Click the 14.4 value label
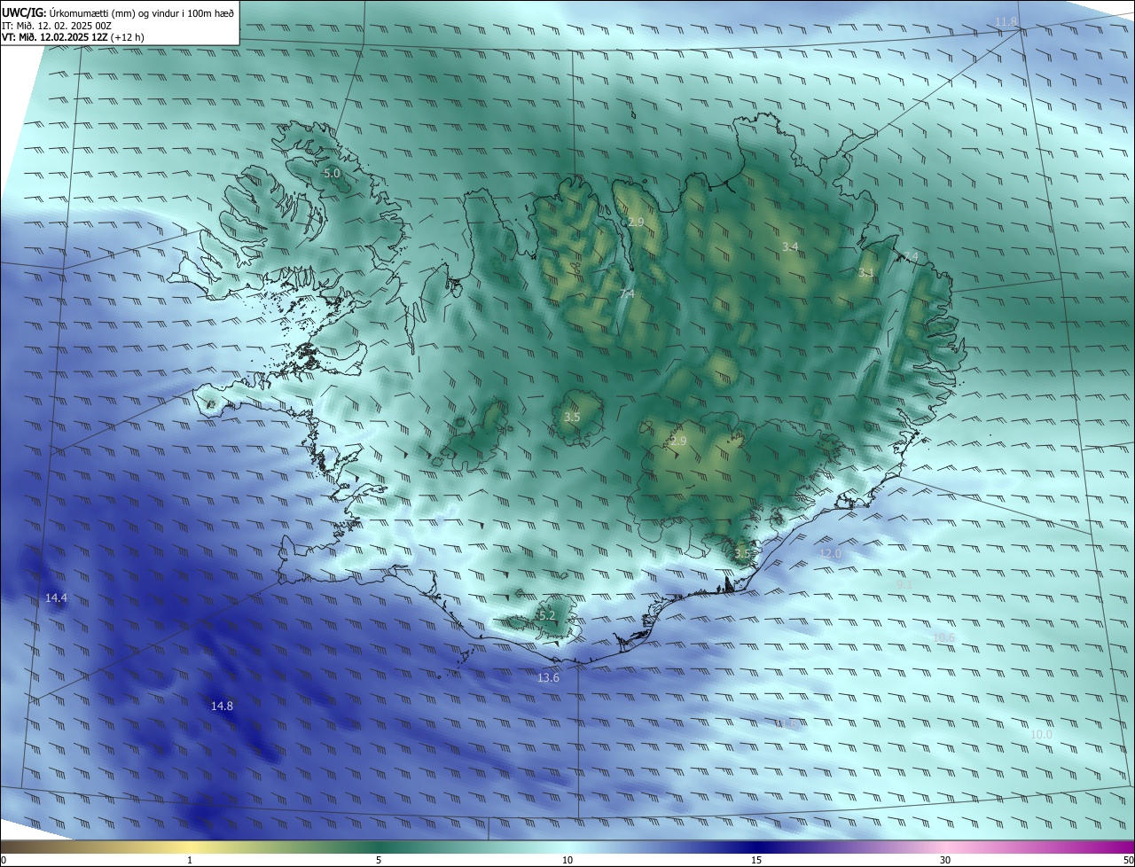The height and width of the screenshot is (867, 1135). coord(56,598)
